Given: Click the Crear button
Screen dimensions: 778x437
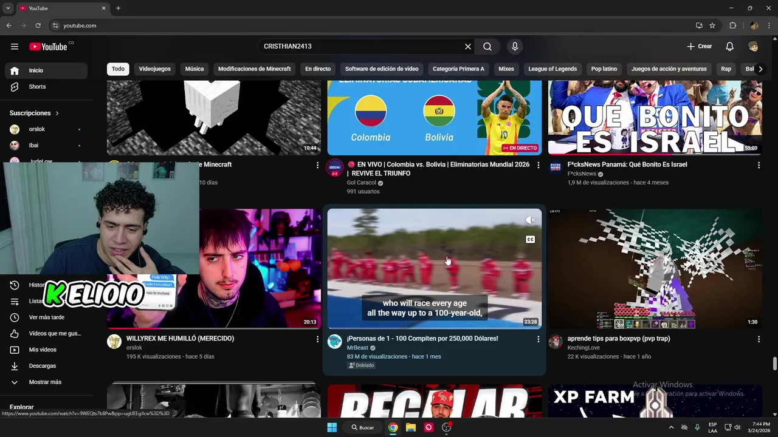Looking at the screenshot, I should 700,47.
